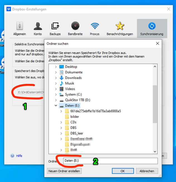176x182 pixels.
Task: Open the Benachrichtigungen tab
Action: point(120,29)
